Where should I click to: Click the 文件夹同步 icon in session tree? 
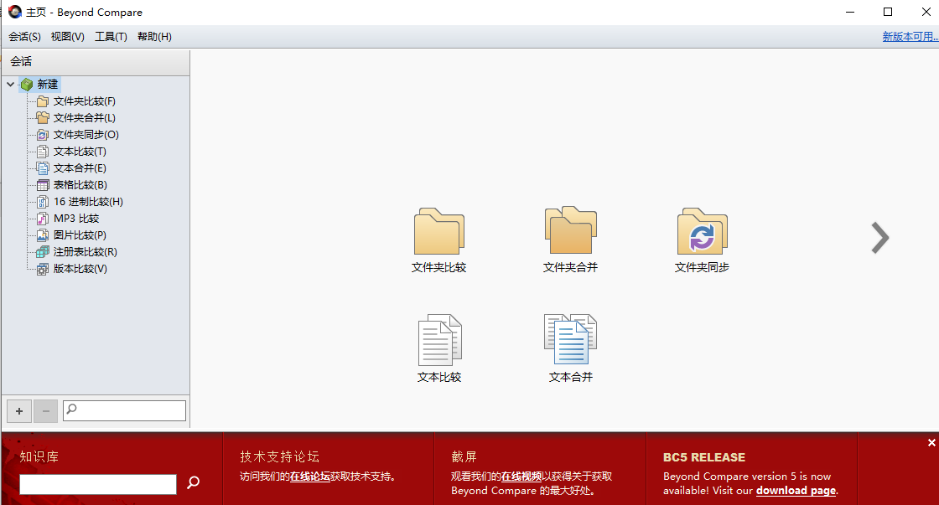tap(43, 135)
